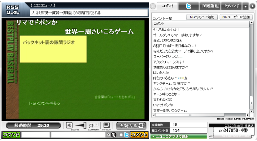Screen dimensions: 257x141
Task: Toggle comment display with COMMENT icon
Action: click(x=93, y=125)
